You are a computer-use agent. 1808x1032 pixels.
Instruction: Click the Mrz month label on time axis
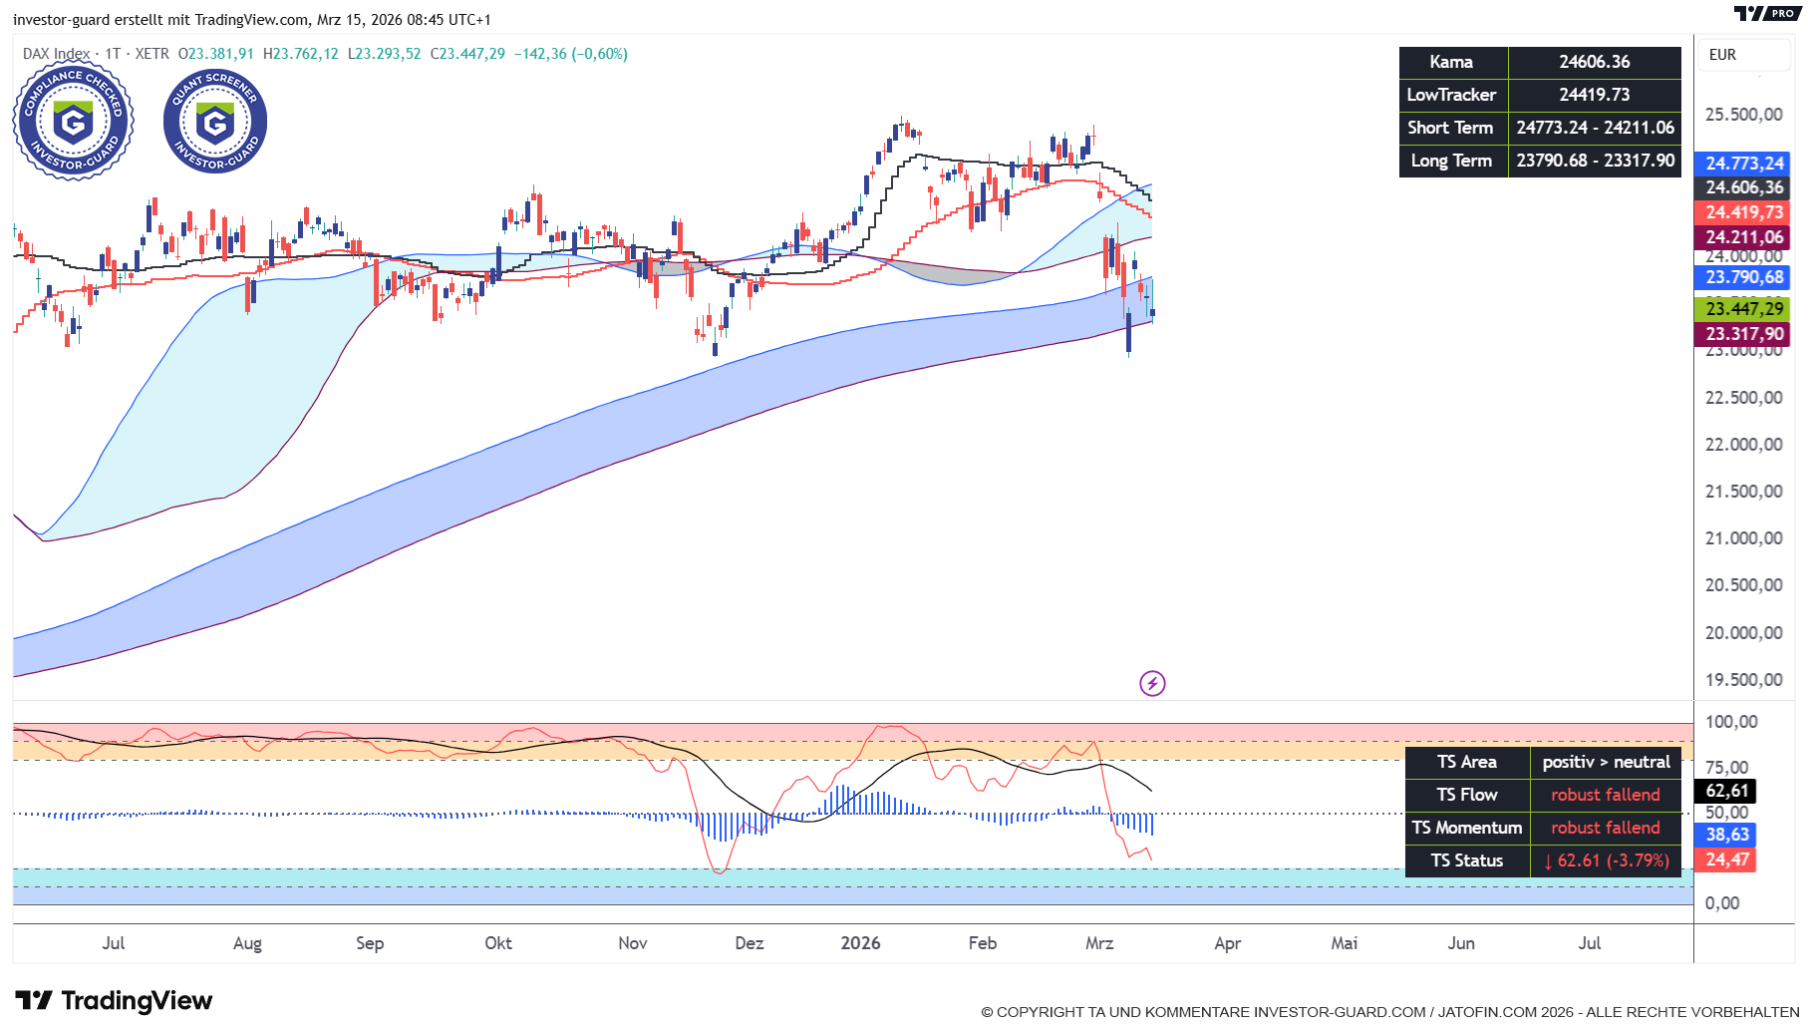coord(1099,943)
